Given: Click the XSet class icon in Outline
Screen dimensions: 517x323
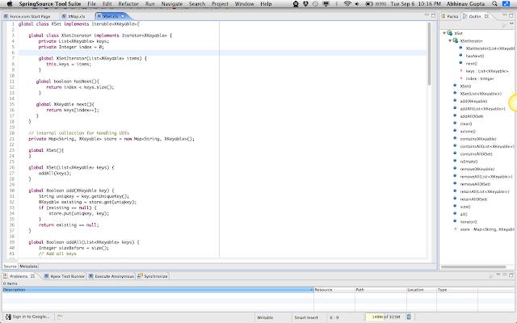Looking at the screenshot, I should (x=450, y=33).
